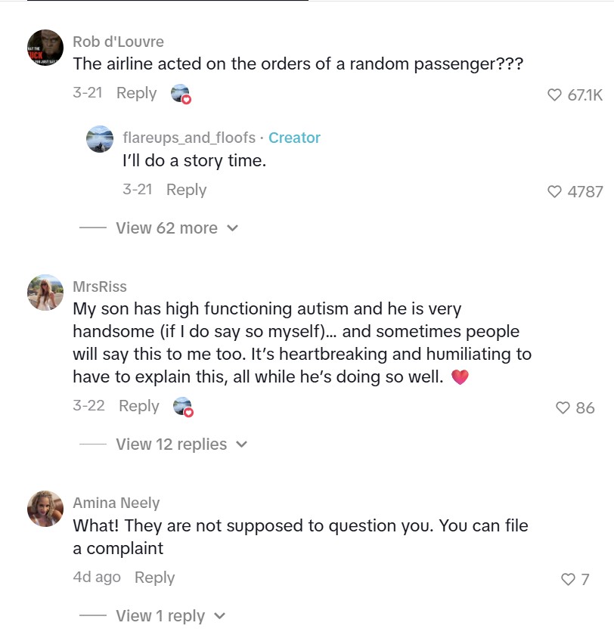Expand View 12 replies under MrsRiss
Image resolution: width=614 pixels, height=635 pixels.
[x=181, y=444]
